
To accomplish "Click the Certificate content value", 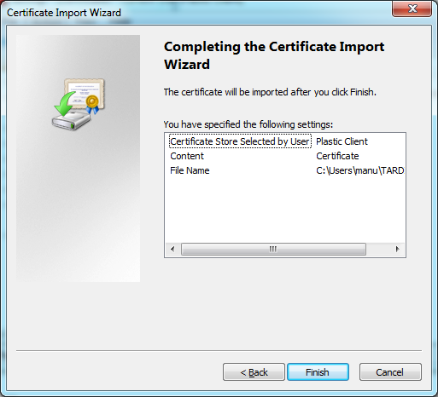I will (x=337, y=156).
